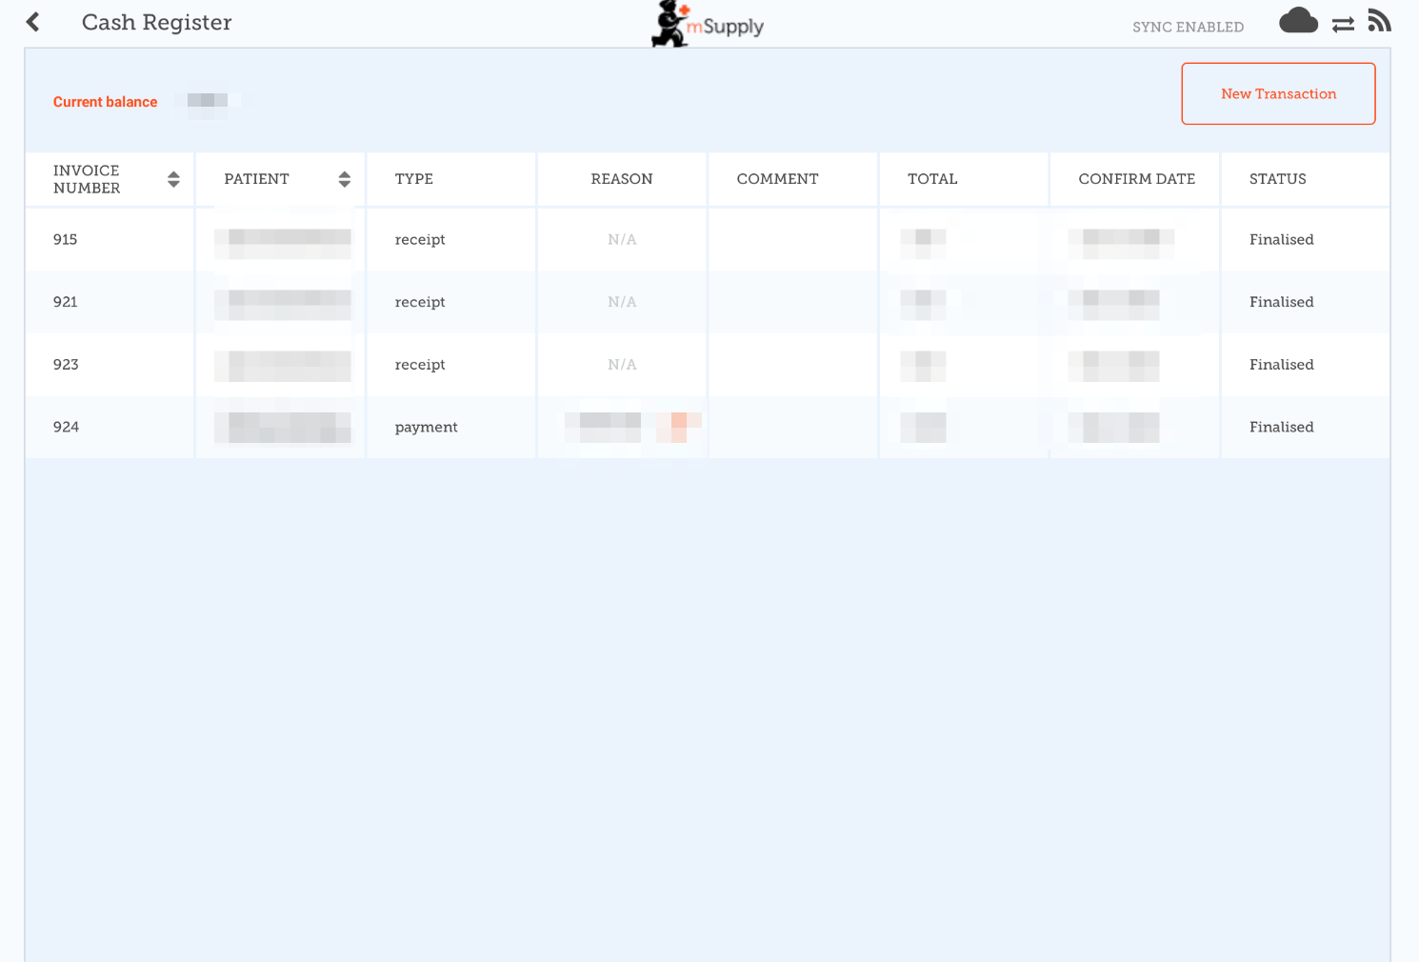Viewport: 1419px width, 962px height.
Task: Select invoice number 921
Action: click(66, 302)
